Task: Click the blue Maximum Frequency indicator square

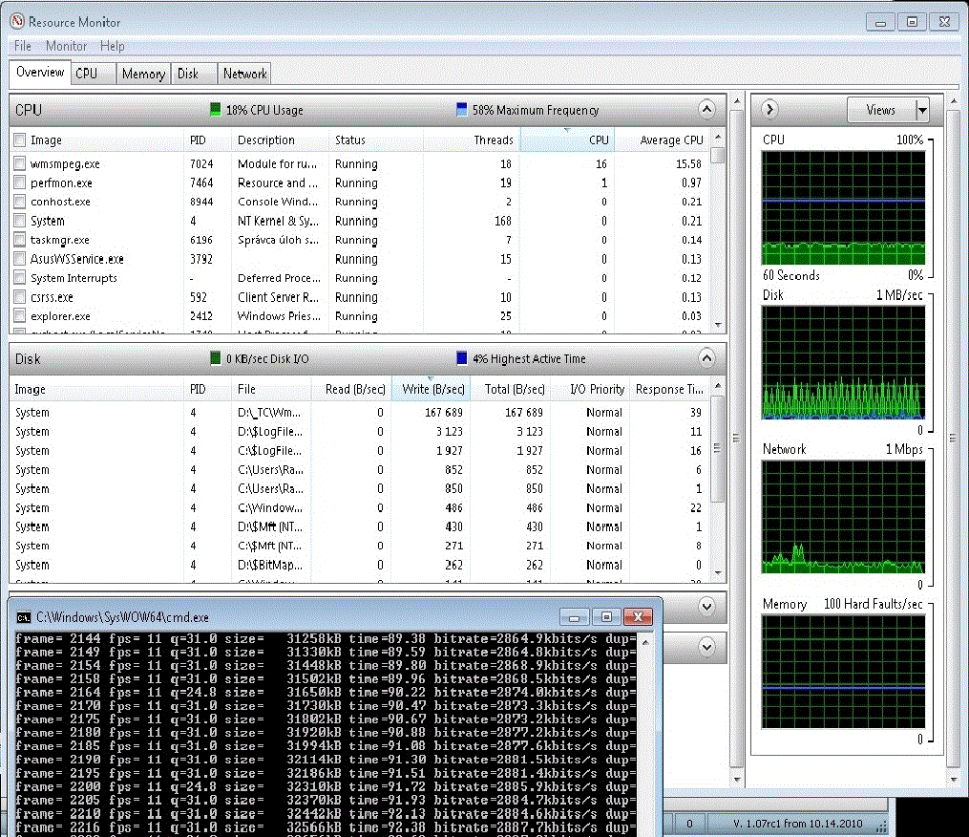Action: (x=462, y=110)
